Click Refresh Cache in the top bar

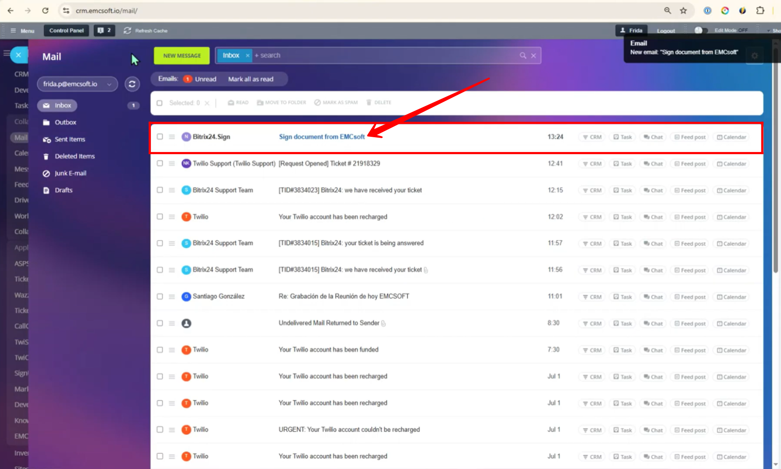[x=146, y=30]
